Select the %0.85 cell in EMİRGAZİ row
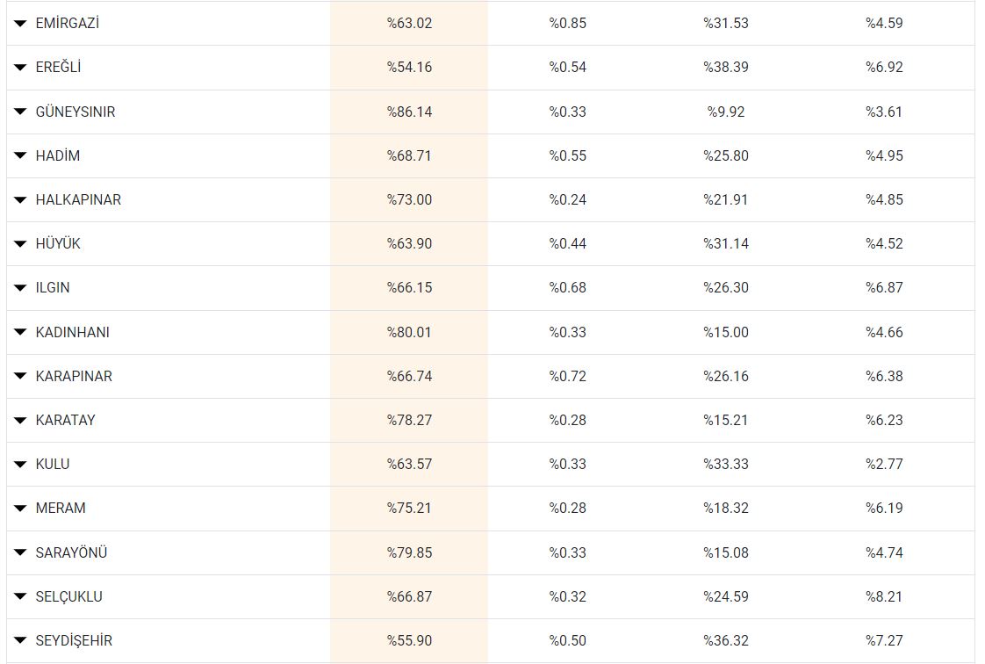This screenshot has width=985, height=664. [567, 24]
